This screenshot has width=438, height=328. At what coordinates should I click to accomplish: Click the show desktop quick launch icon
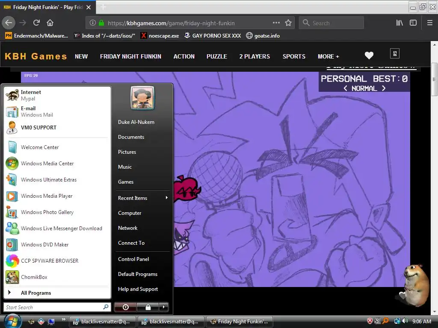[x=51, y=322]
